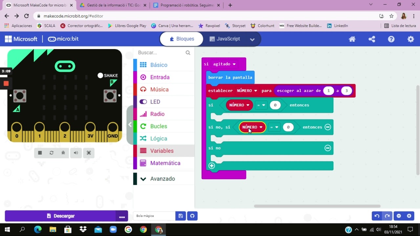Zoom in the workspace
Viewport: 420px width, 236px height.
pyautogui.click(x=409, y=216)
